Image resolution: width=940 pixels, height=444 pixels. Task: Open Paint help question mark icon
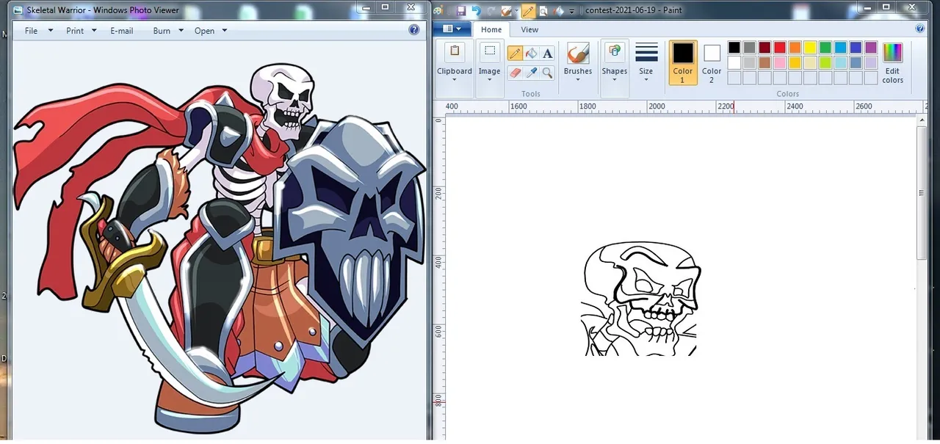coord(920,29)
